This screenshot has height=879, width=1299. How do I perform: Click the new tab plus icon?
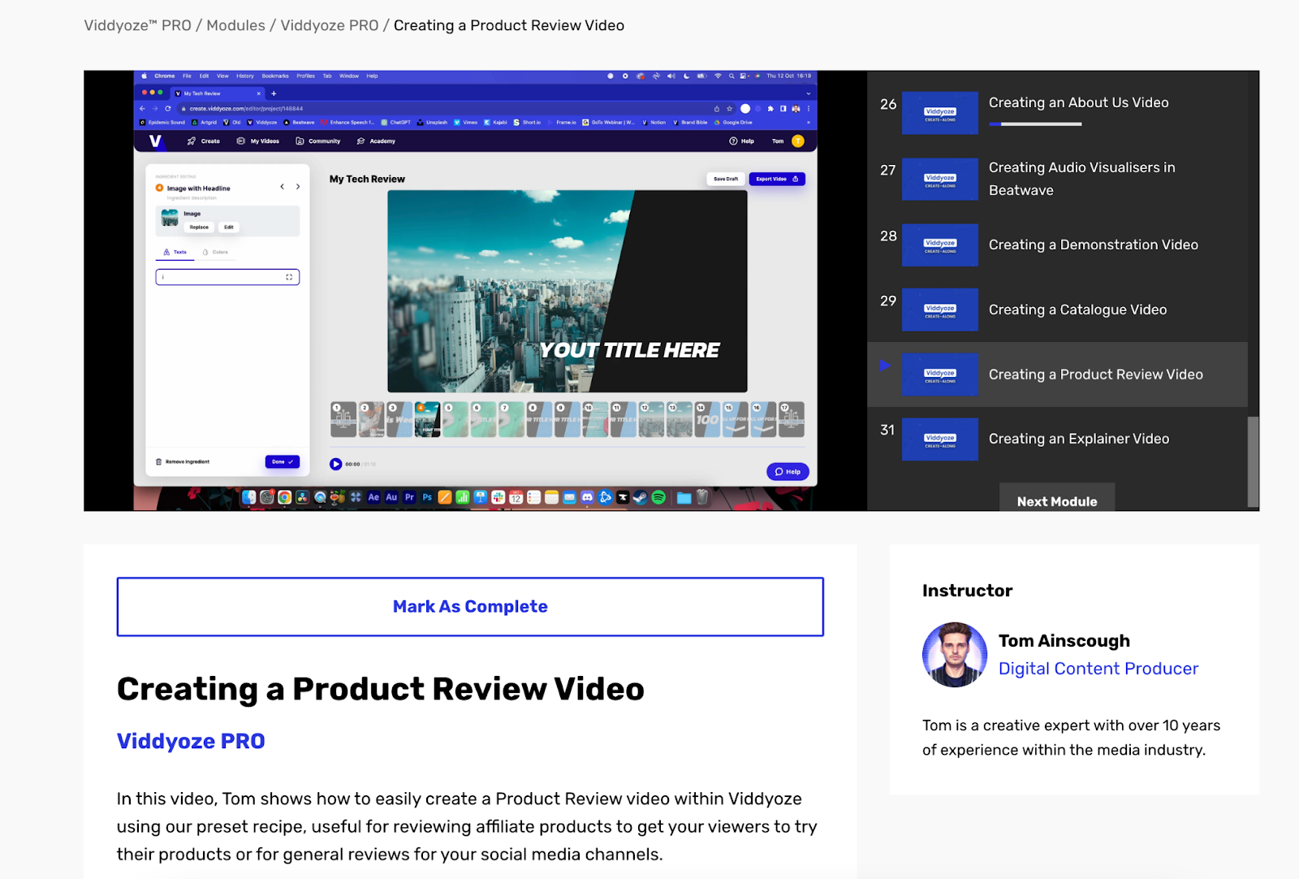274,93
